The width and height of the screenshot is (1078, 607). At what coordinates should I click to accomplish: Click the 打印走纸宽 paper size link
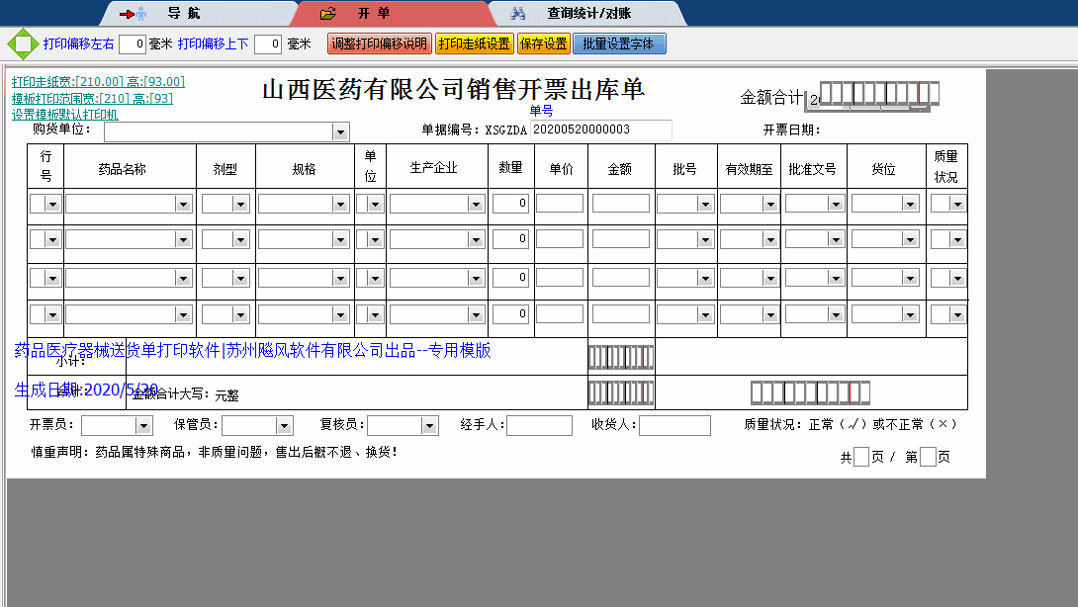tap(98, 82)
